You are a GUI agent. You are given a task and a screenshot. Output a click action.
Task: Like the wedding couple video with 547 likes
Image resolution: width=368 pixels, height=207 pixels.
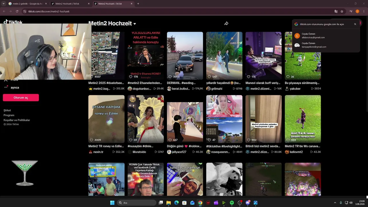(x=209, y=77)
